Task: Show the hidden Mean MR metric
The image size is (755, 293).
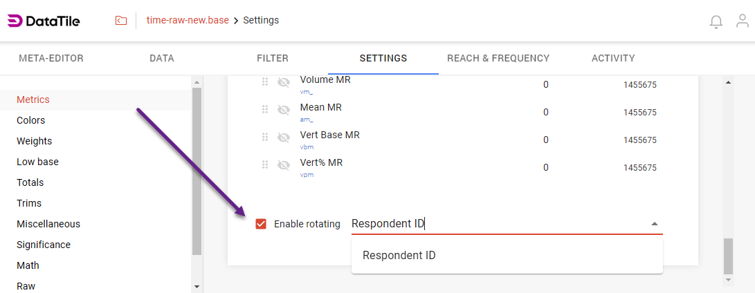Action: click(x=283, y=109)
